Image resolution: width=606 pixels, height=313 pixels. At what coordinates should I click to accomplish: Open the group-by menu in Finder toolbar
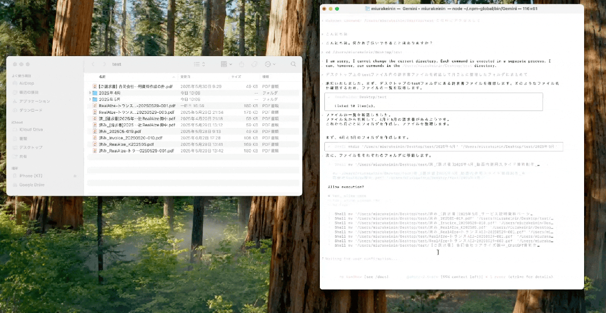(226, 64)
